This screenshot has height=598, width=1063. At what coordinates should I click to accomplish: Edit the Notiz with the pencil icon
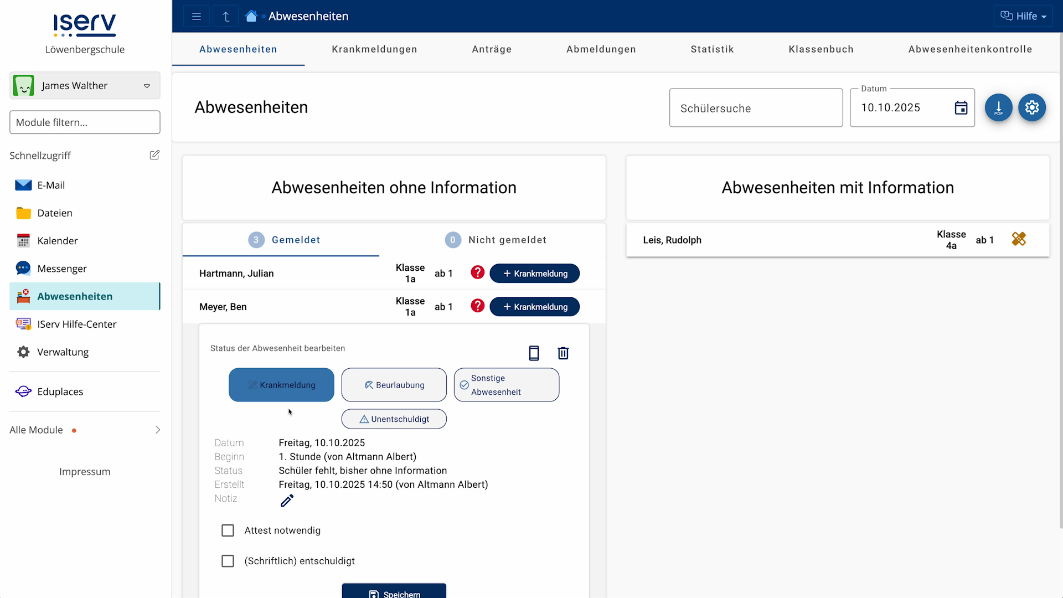click(287, 500)
